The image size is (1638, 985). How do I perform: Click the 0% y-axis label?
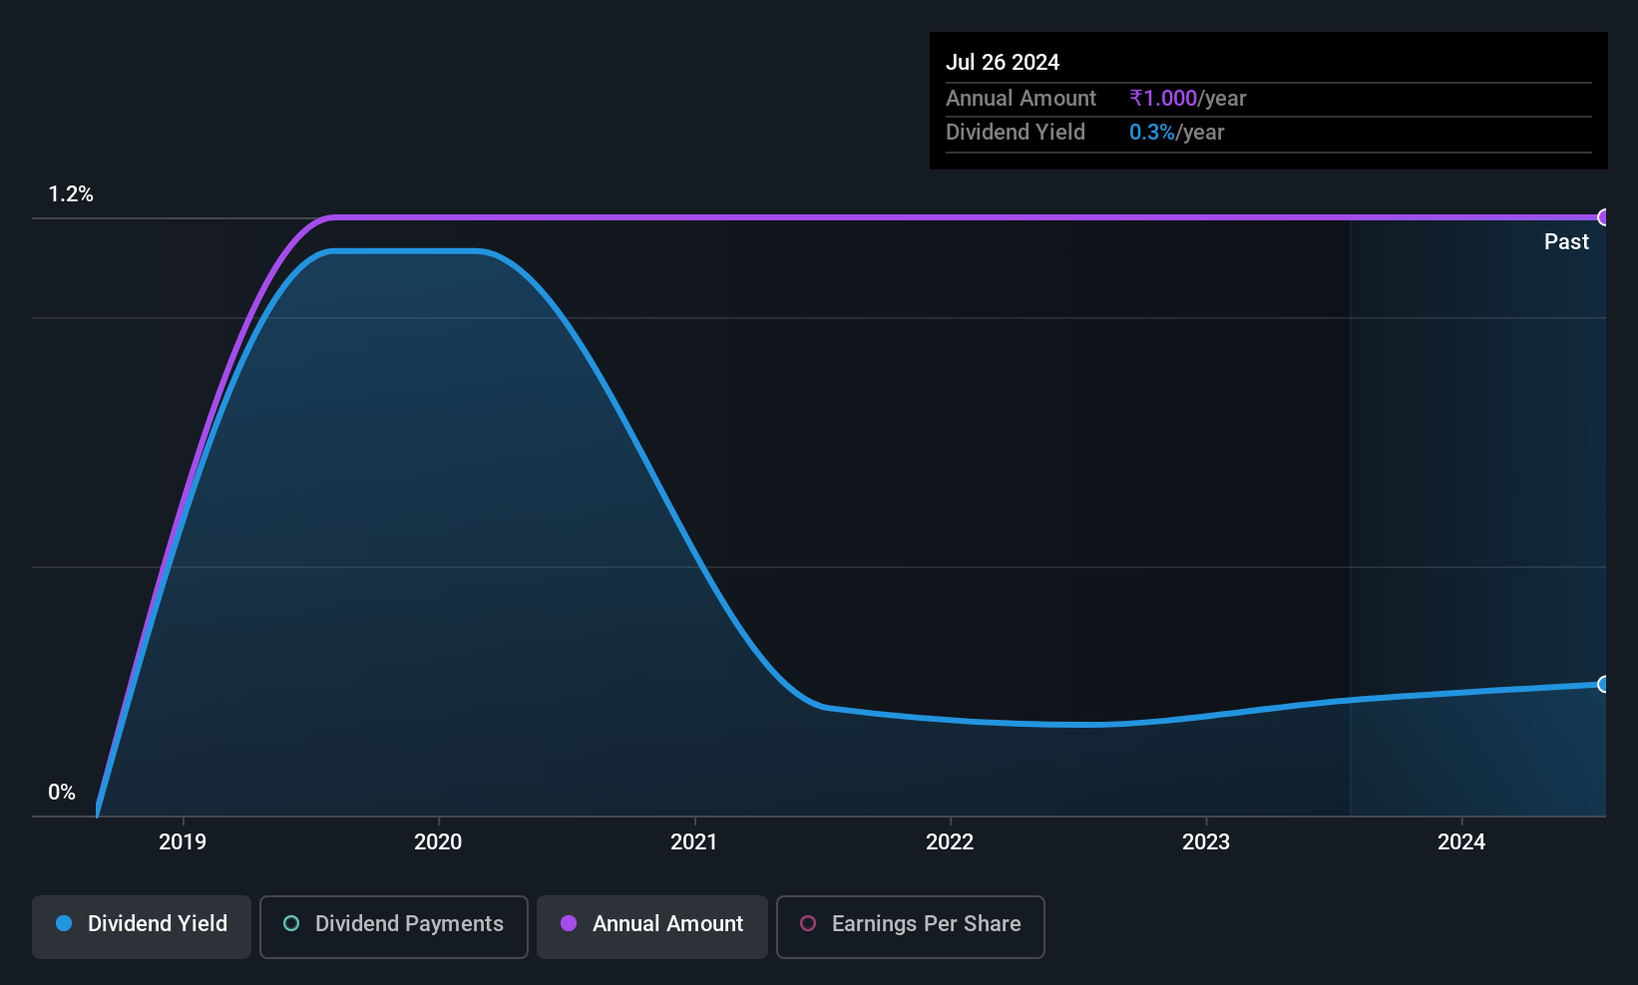tap(62, 793)
